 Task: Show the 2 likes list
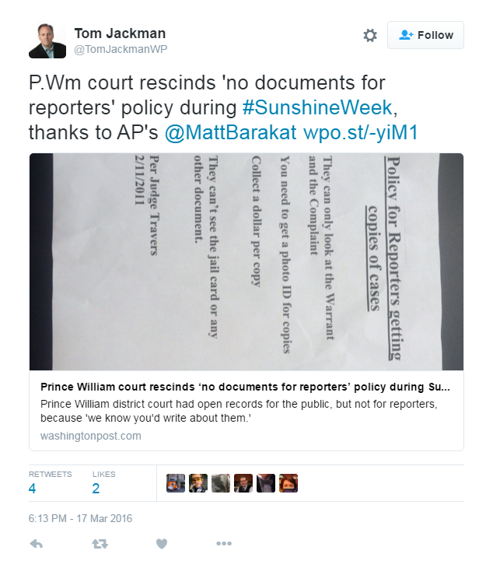[103, 483]
